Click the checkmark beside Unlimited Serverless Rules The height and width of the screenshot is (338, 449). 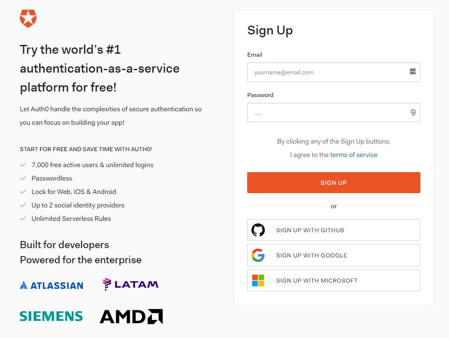click(23, 218)
